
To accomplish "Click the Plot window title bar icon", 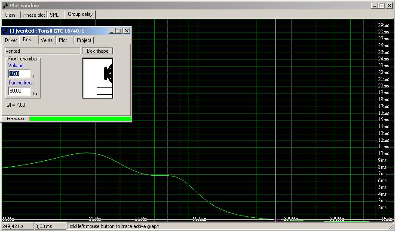I will pos(5,6).
